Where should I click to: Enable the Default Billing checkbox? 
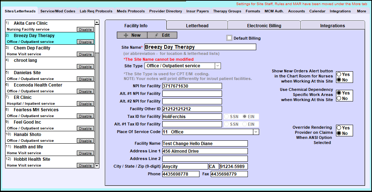(229, 38)
